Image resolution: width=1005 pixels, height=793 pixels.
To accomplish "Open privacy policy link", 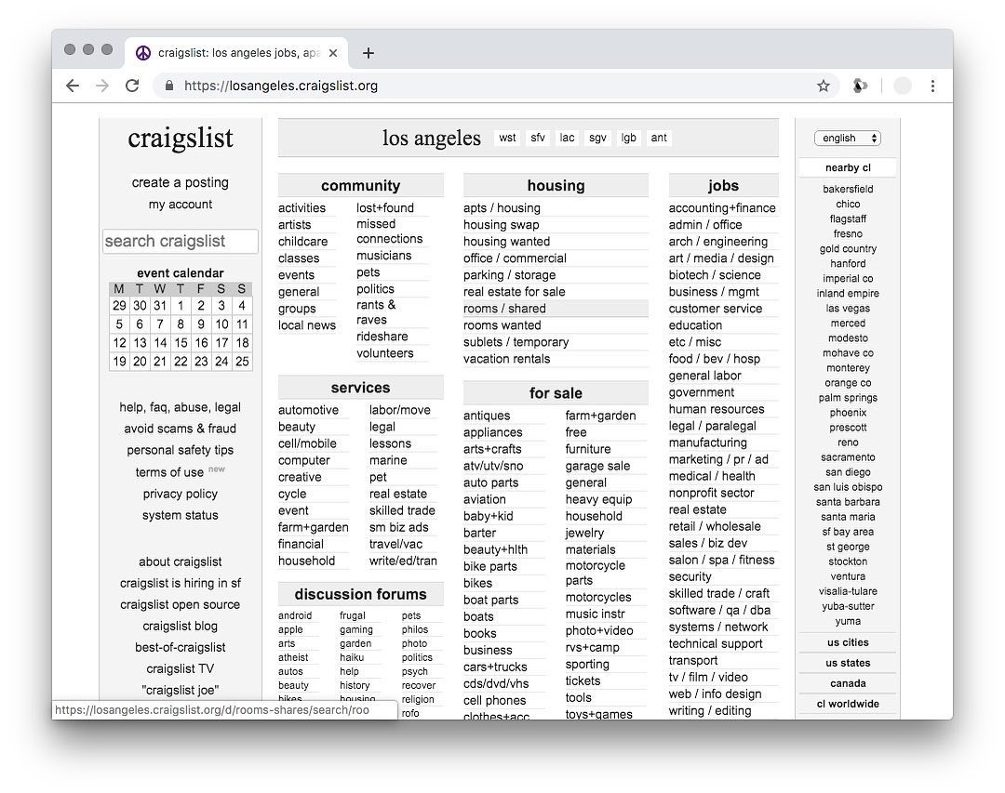I will click(181, 494).
